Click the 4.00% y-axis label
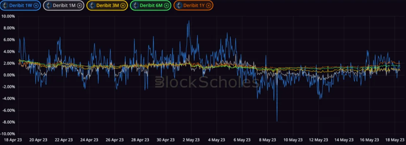 click(x=9, y=51)
